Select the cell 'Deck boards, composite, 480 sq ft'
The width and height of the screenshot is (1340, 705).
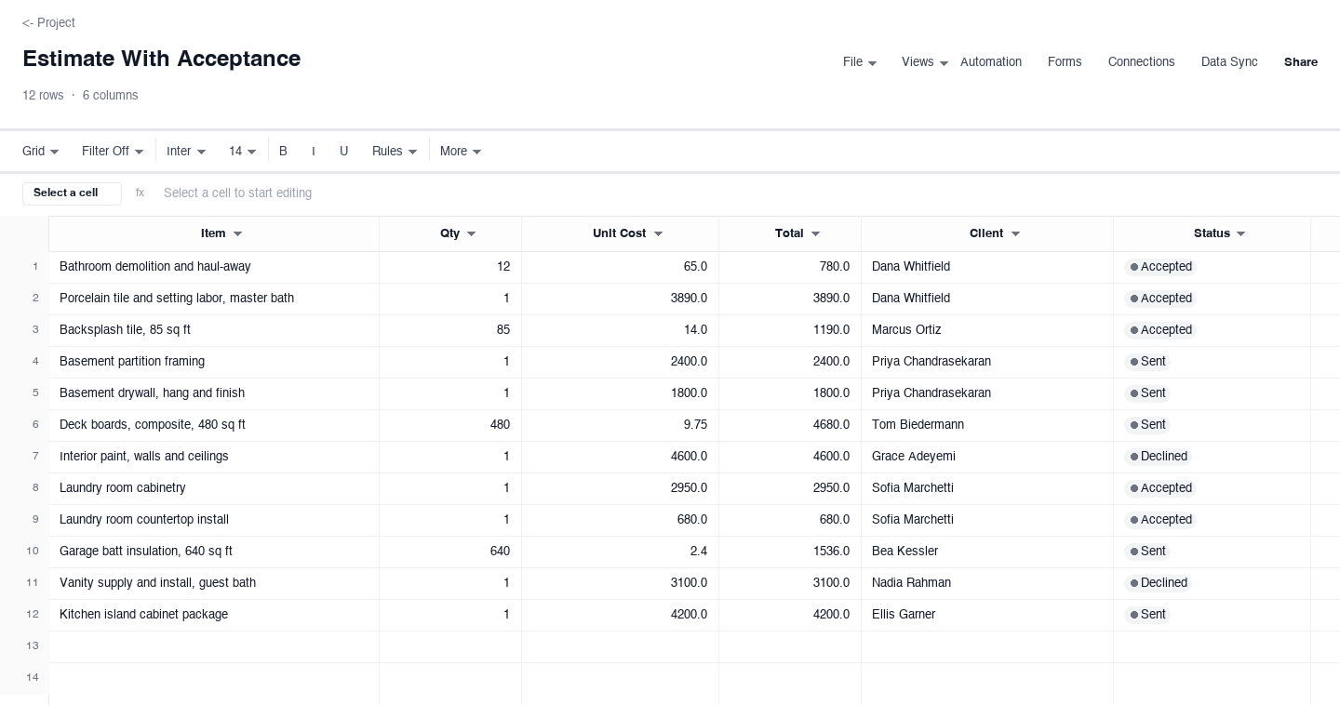tap(214, 425)
